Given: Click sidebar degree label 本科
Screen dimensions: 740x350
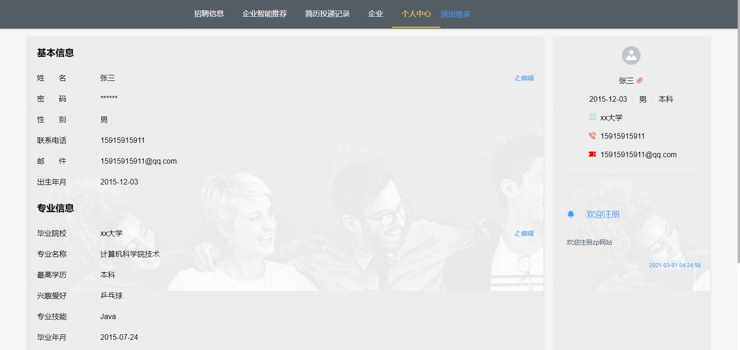Looking at the screenshot, I should click(x=666, y=99).
